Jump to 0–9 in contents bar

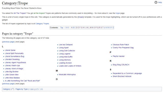(x=67, y=28)
